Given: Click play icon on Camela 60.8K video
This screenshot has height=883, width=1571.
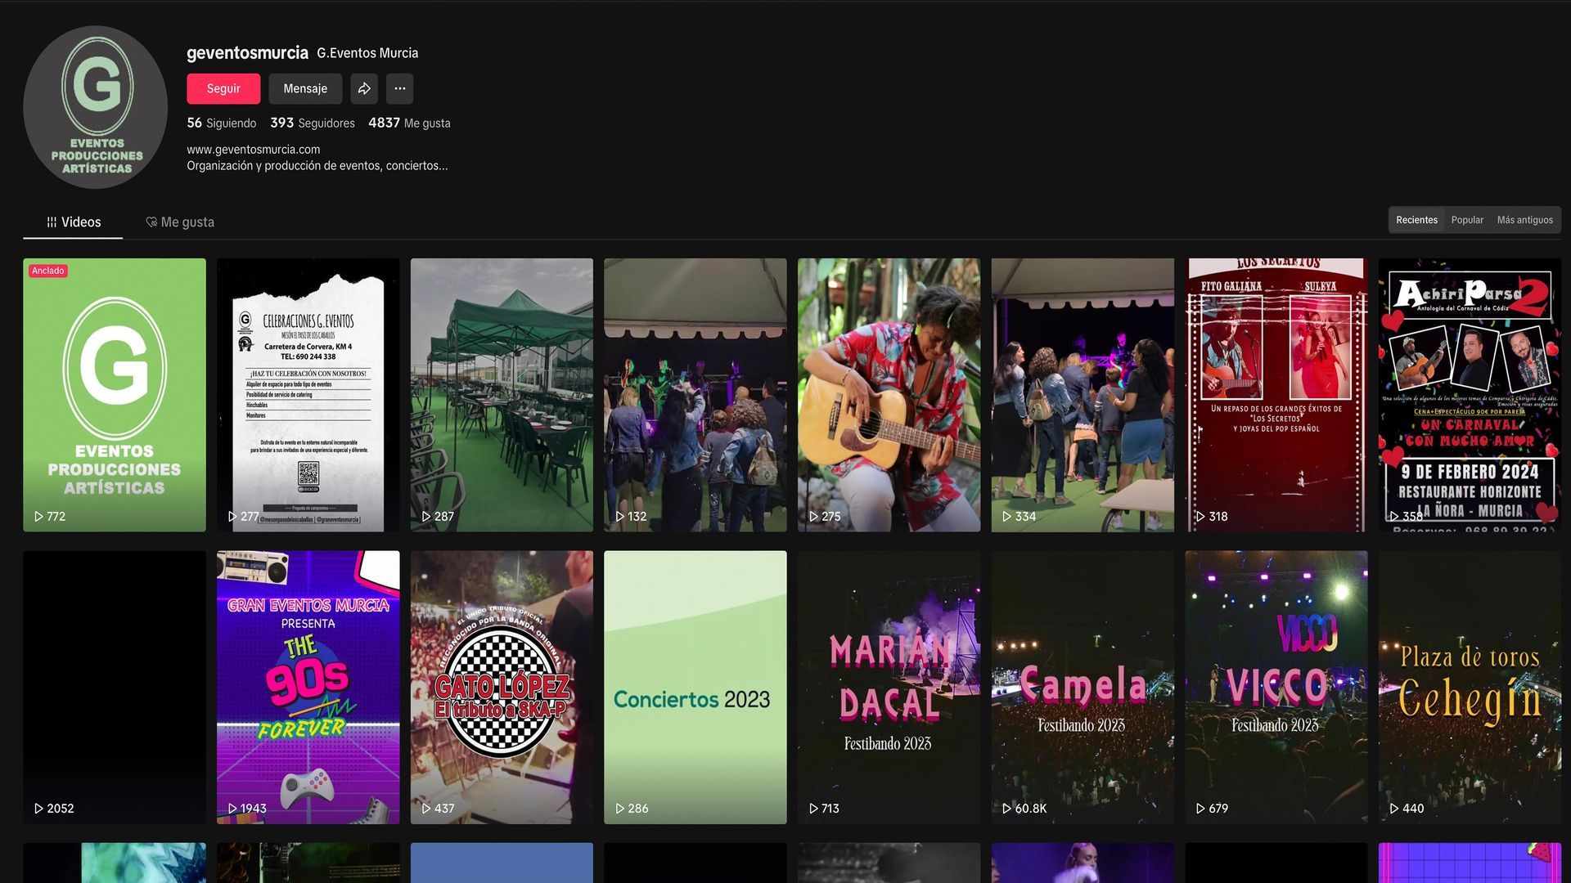Looking at the screenshot, I should point(1006,809).
